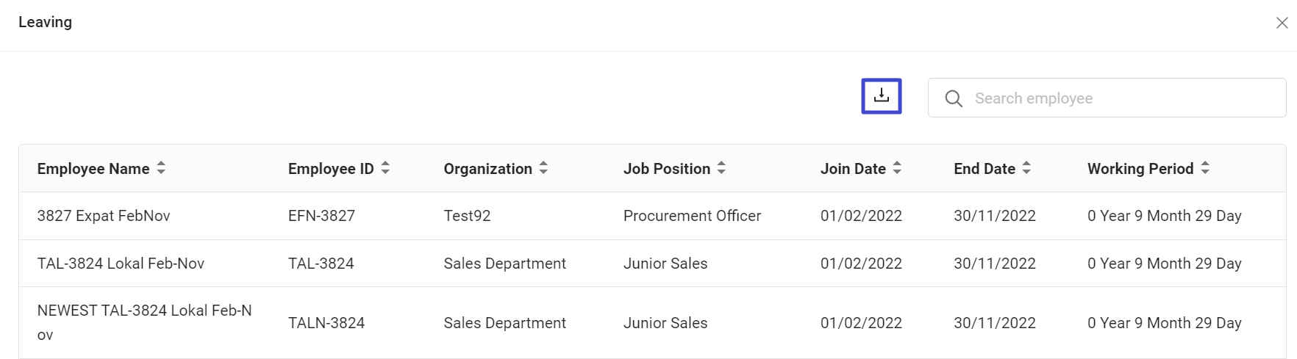Click the search magnifier icon
Screen dimensions: 1297x359
pos(954,98)
